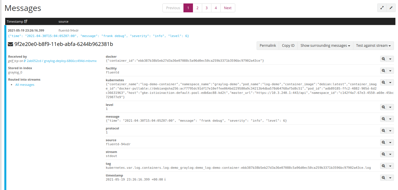Click stream value stdout
This screenshot has width=398, height=190.
tap(111, 156)
